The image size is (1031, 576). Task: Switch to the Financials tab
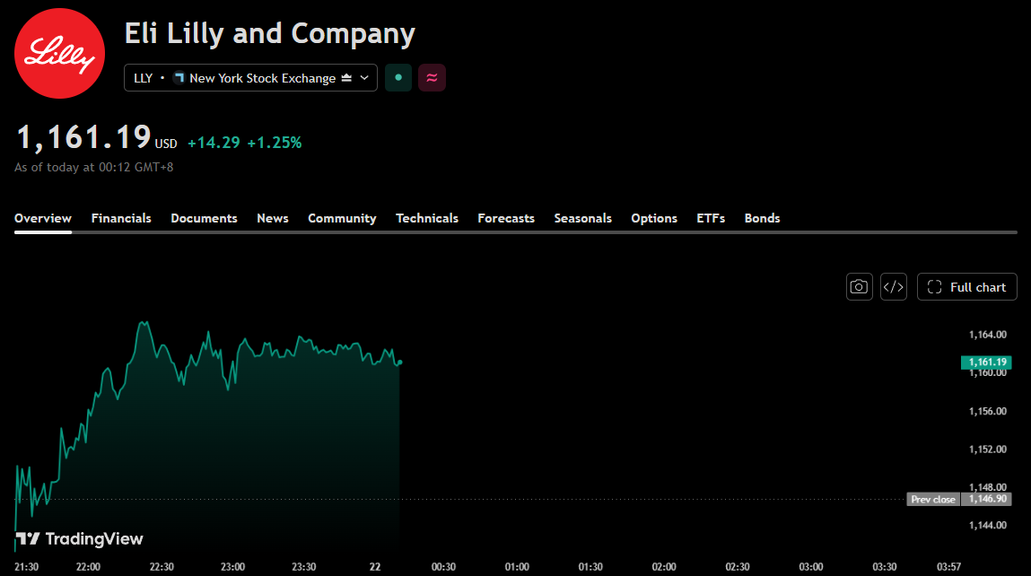tap(121, 218)
